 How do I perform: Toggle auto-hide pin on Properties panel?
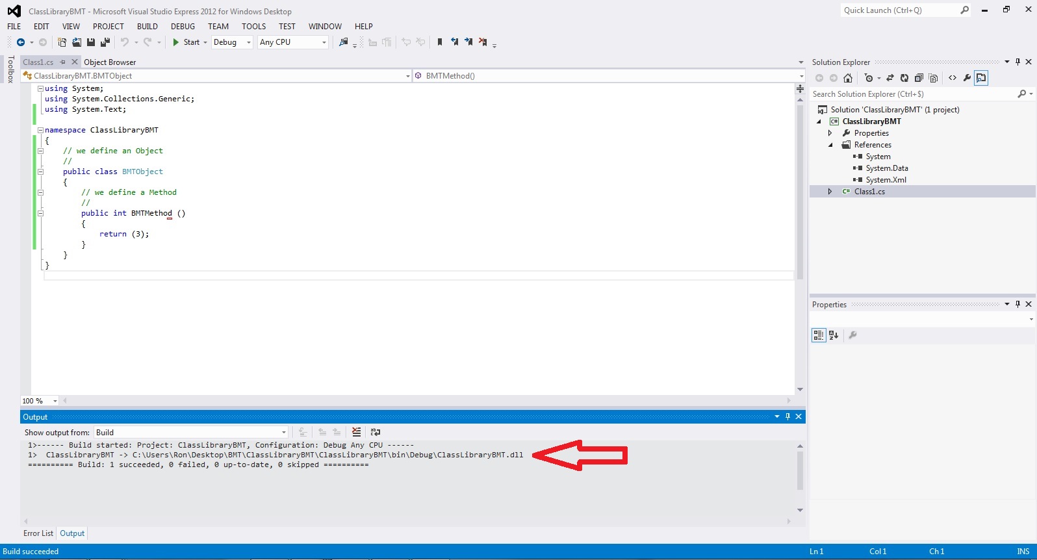pos(1018,304)
